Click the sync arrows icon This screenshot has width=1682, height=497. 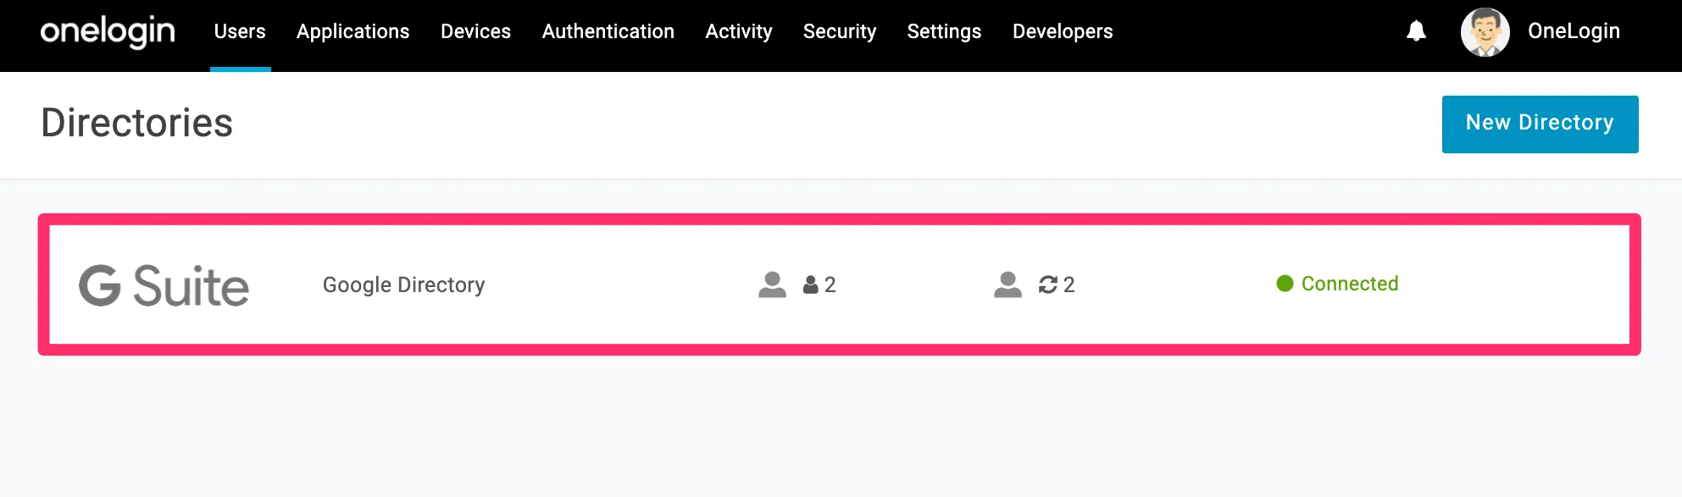click(1048, 285)
